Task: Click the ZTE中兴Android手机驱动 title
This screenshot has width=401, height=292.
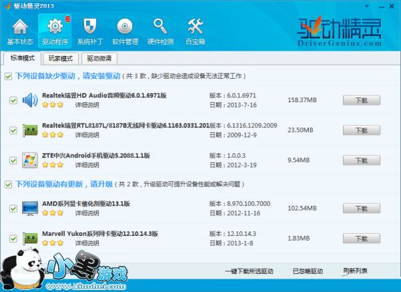Action: [96, 156]
